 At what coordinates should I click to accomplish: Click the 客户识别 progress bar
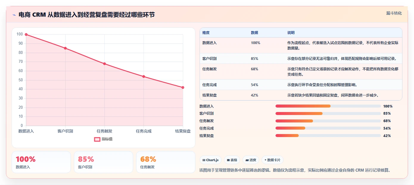pos(328,114)
